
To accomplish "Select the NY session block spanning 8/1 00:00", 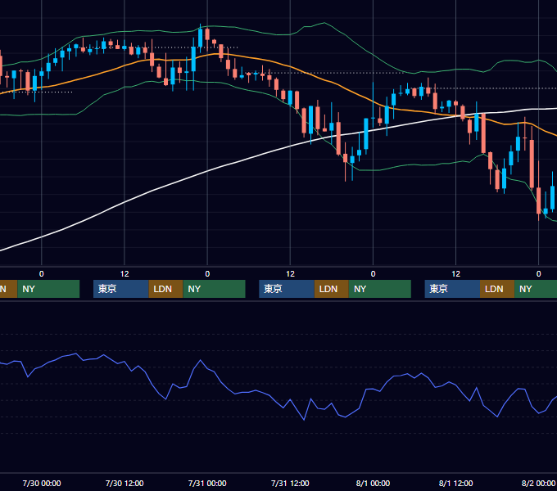I will pos(380,289).
